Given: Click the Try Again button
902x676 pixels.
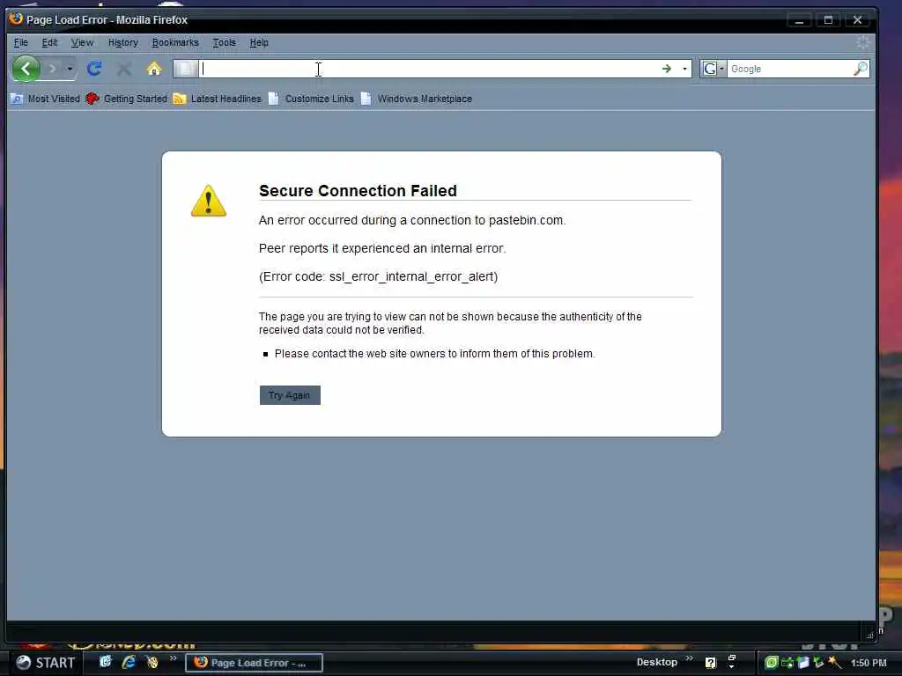Looking at the screenshot, I should pos(290,395).
